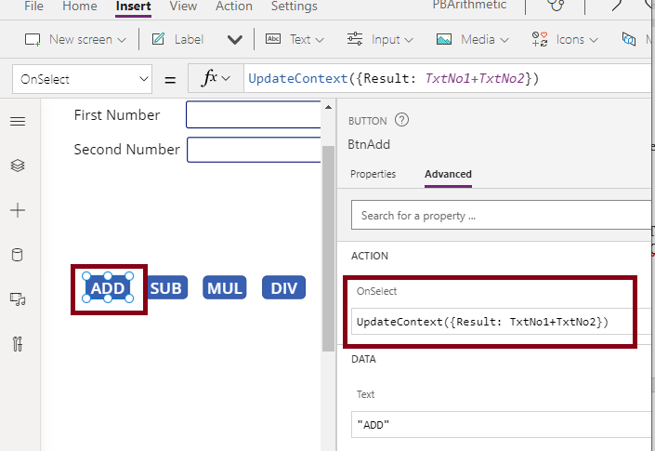Expand the fx chevron dropdown
This screenshot has height=451, width=655.
coord(226,79)
